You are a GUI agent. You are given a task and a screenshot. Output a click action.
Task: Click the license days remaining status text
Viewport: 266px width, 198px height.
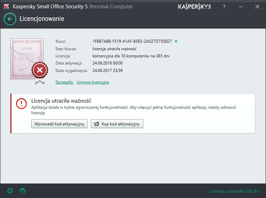[x=234, y=191]
